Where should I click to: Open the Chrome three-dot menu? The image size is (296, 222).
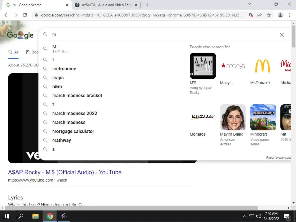click(290, 15)
